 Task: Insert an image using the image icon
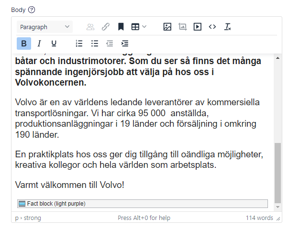[x=167, y=27]
